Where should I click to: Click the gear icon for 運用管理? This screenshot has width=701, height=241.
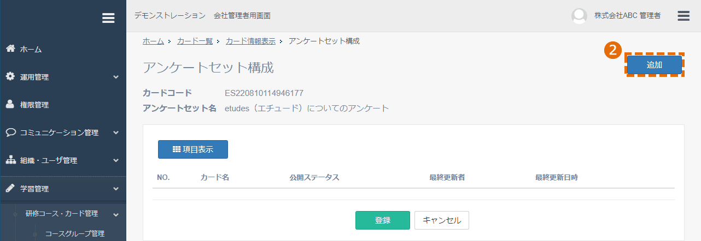click(10, 77)
